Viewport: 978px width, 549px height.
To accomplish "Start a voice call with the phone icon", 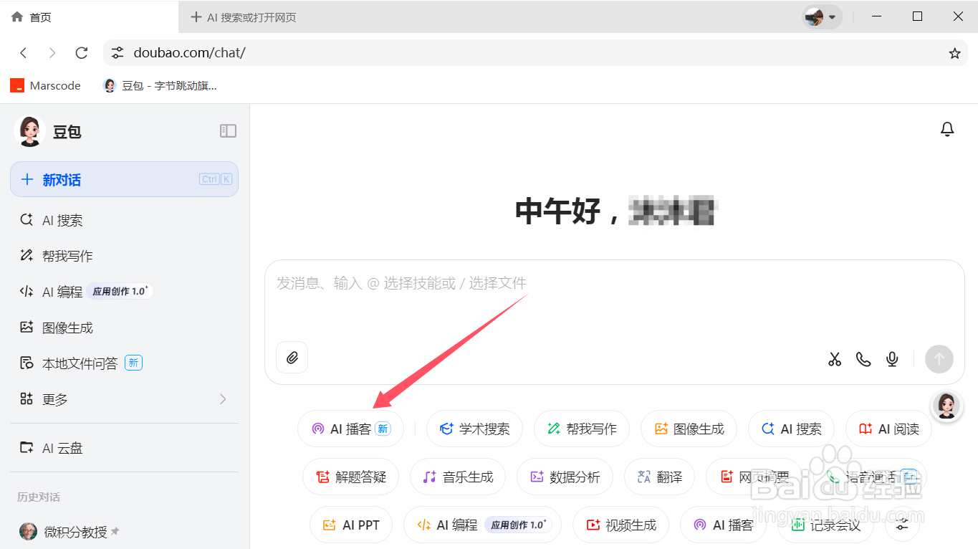I will pyautogui.click(x=863, y=359).
